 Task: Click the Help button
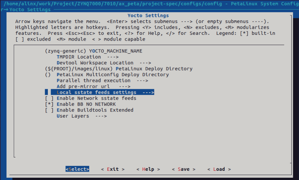coord(148,169)
